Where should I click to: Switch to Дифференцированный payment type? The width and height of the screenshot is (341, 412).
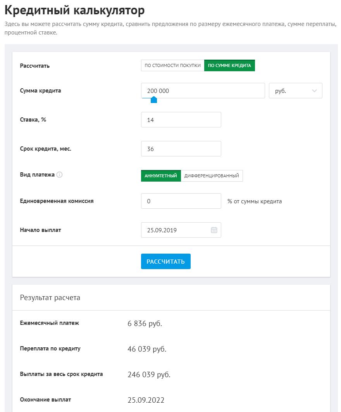(x=212, y=176)
